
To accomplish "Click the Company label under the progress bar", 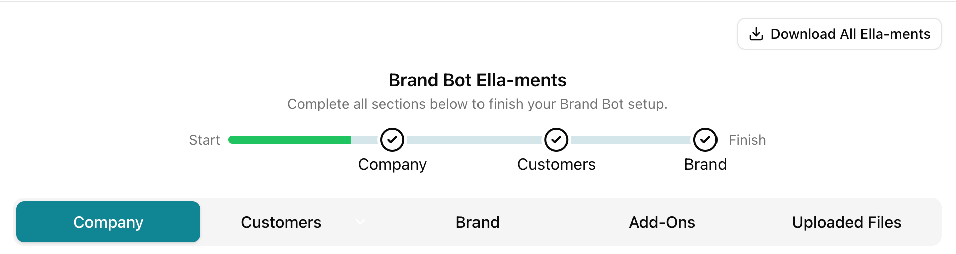I will [392, 164].
